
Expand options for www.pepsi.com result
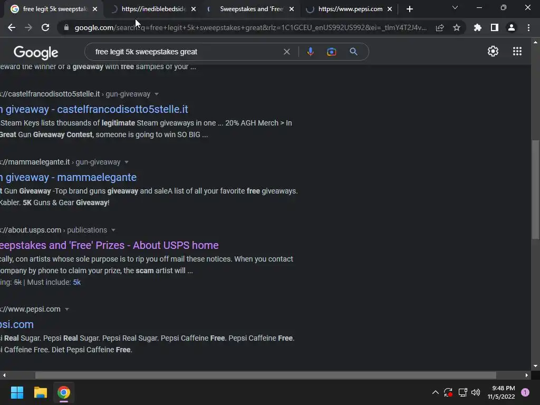[x=67, y=309]
